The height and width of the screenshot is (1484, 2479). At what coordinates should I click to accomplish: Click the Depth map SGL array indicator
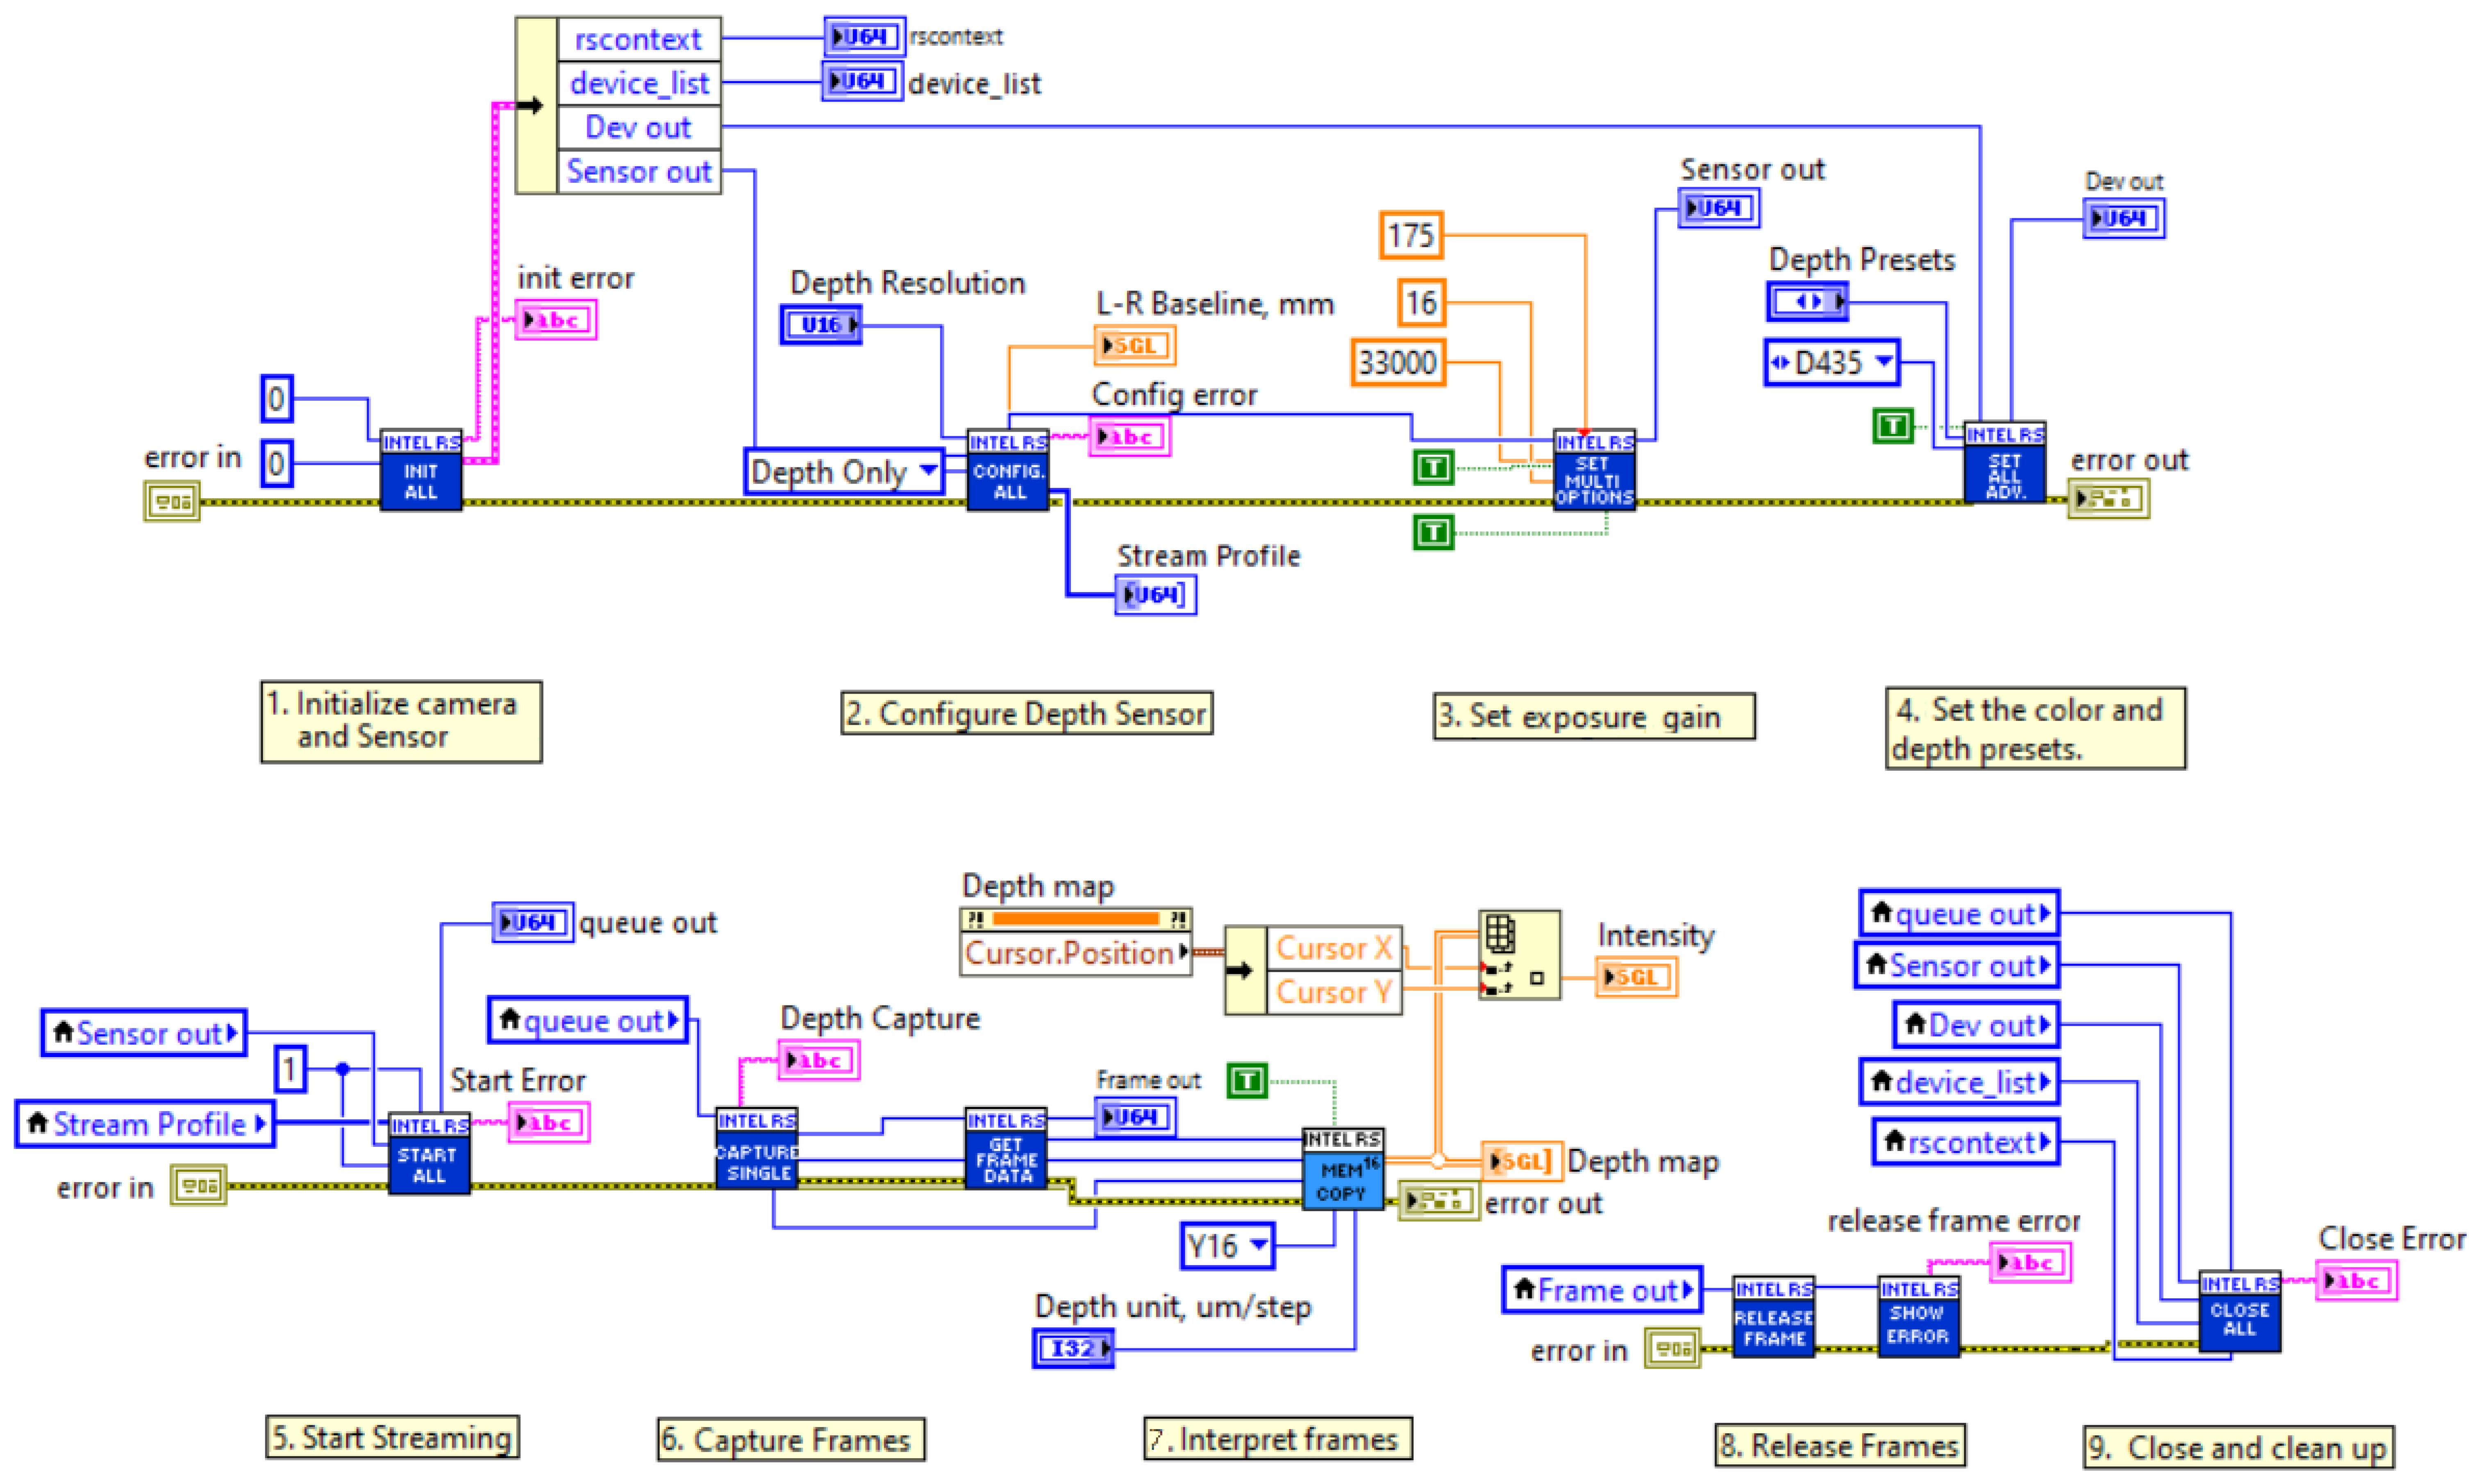click(x=1522, y=1161)
